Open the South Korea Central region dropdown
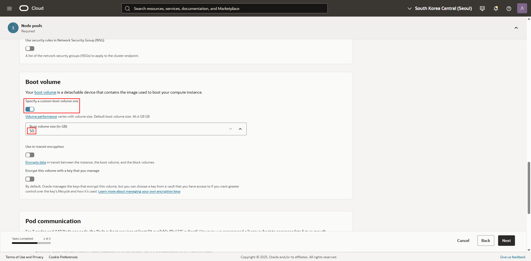 click(x=440, y=8)
